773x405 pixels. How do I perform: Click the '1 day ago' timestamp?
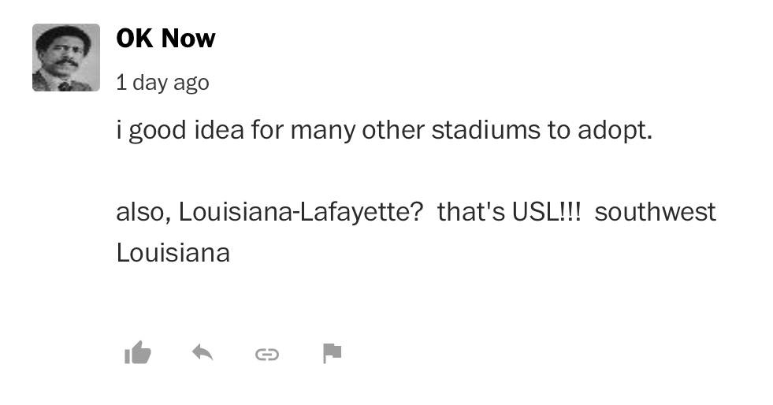(162, 82)
